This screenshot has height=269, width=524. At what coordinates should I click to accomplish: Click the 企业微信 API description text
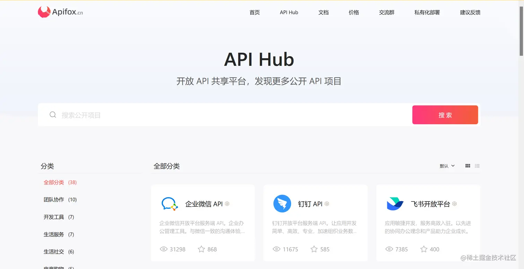202,227
